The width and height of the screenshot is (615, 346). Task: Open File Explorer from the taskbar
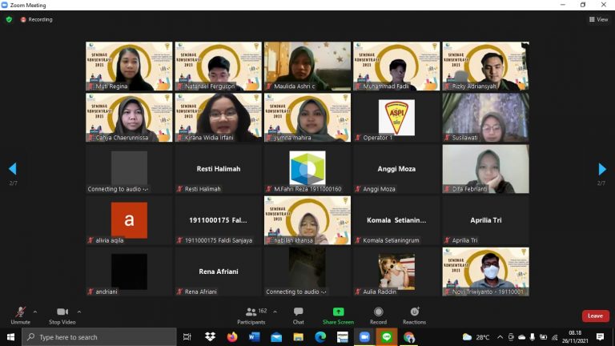point(299,337)
